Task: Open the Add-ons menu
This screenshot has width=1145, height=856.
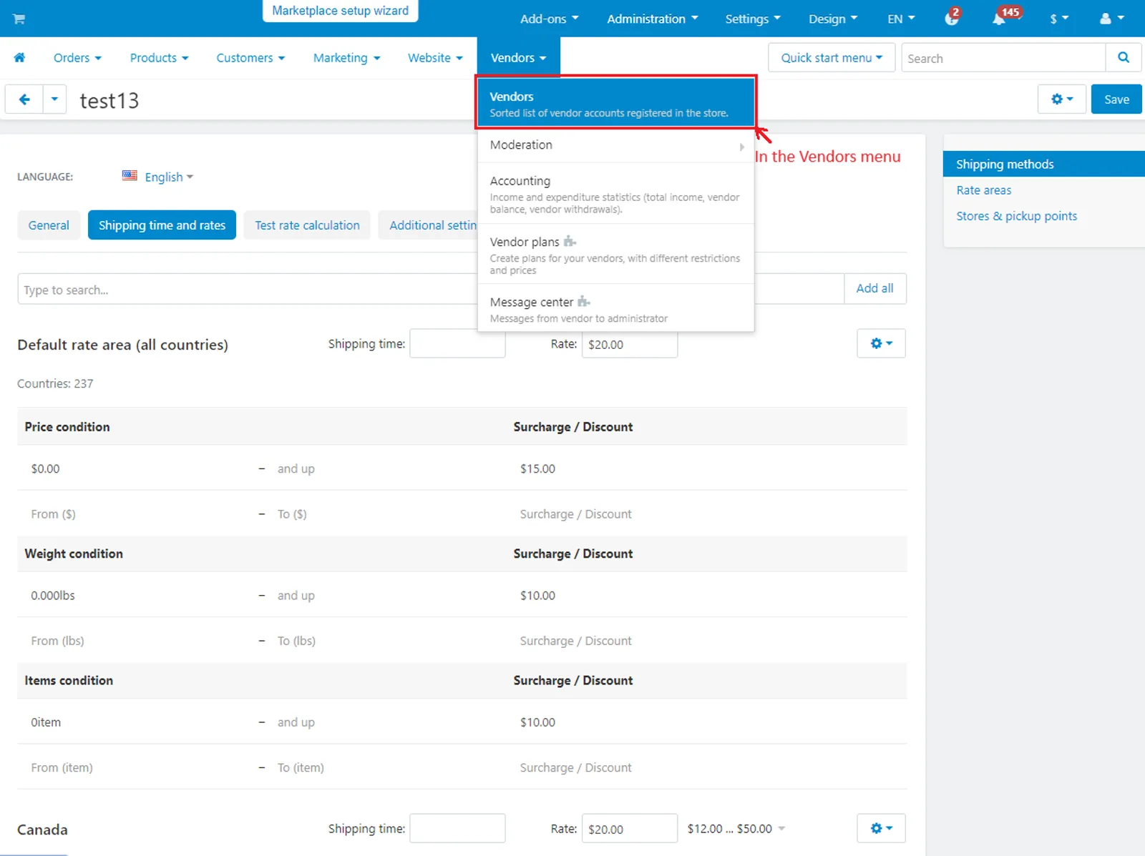Action: 549,19
